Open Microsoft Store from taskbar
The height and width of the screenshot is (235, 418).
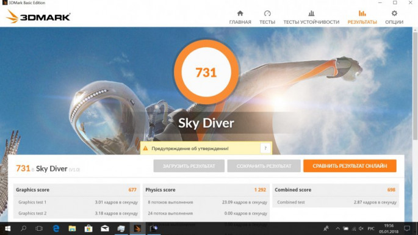88,229
